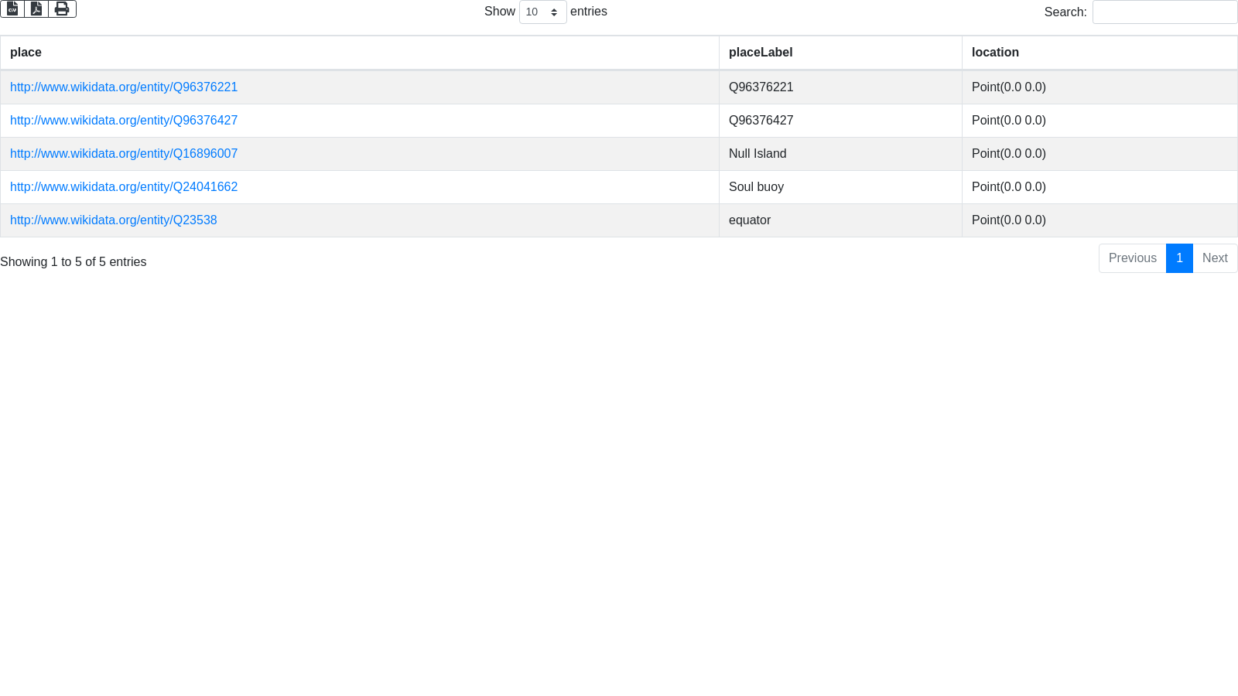
Task: Follow the Q16896007 Wikidata entity link
Action: pos(124,154)
